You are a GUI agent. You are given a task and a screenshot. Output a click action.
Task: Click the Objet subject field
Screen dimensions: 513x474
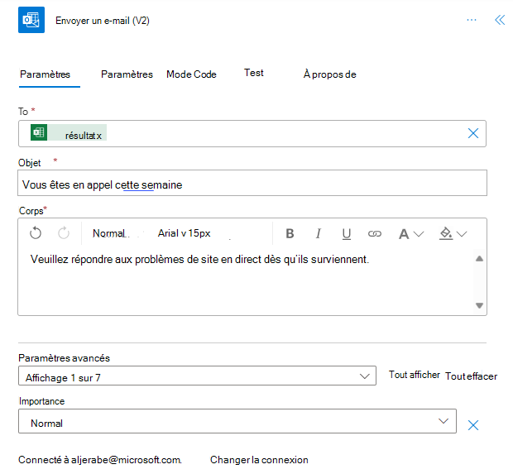click(x=252, y=183)
